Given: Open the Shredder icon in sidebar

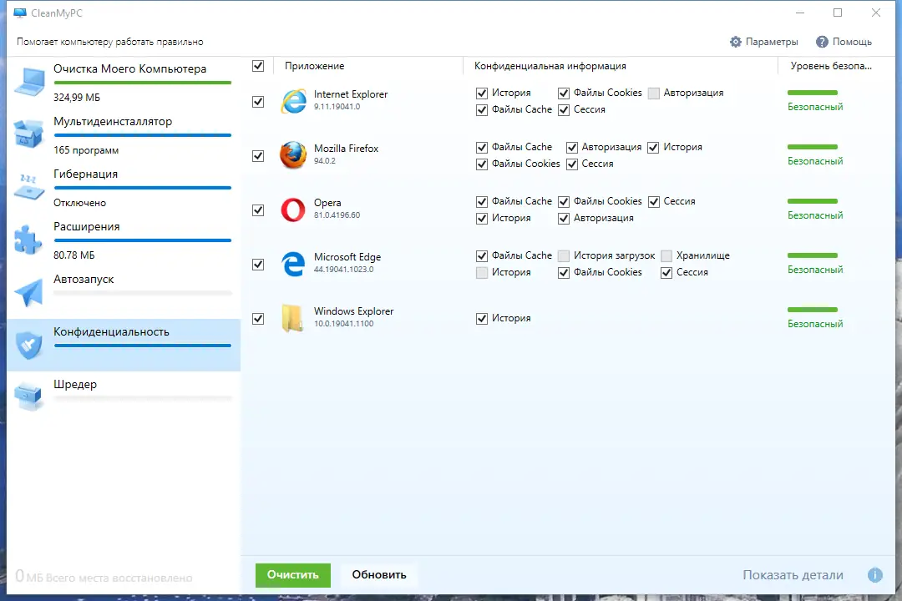Looking at the screenshot, I should 28,396.
